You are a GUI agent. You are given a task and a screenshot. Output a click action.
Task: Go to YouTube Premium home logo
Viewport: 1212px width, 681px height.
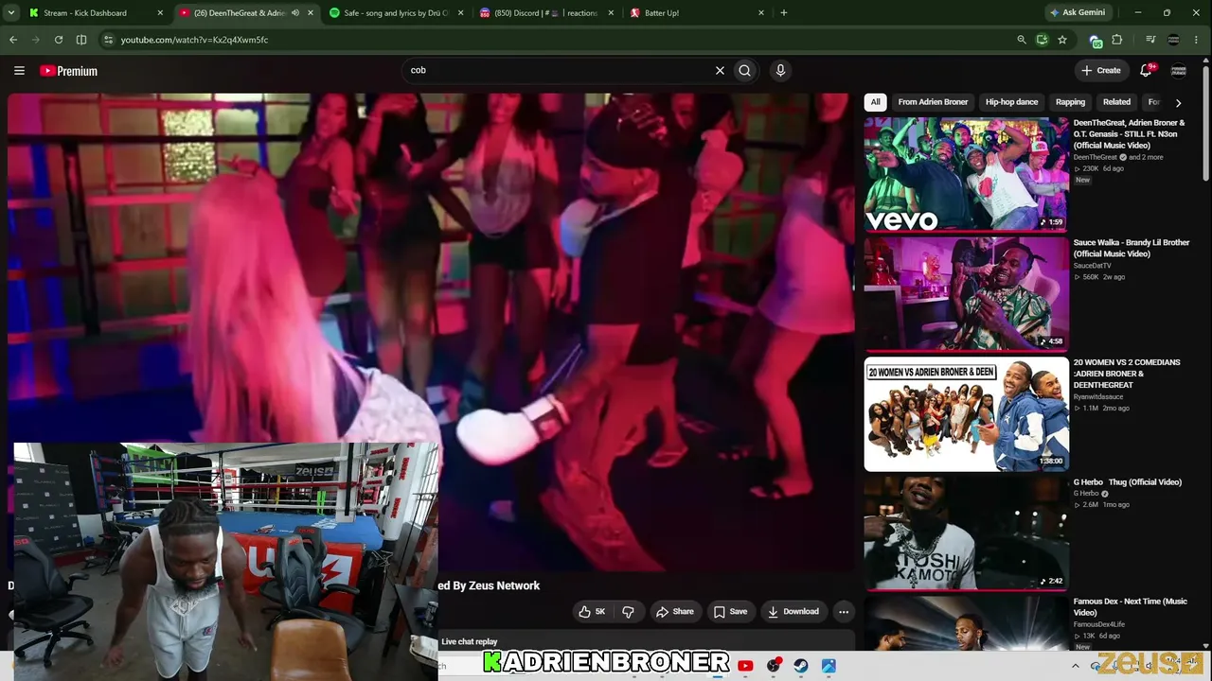(68, 71)
